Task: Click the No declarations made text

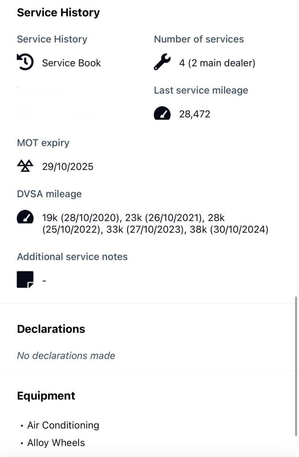Action: (66, 356)
